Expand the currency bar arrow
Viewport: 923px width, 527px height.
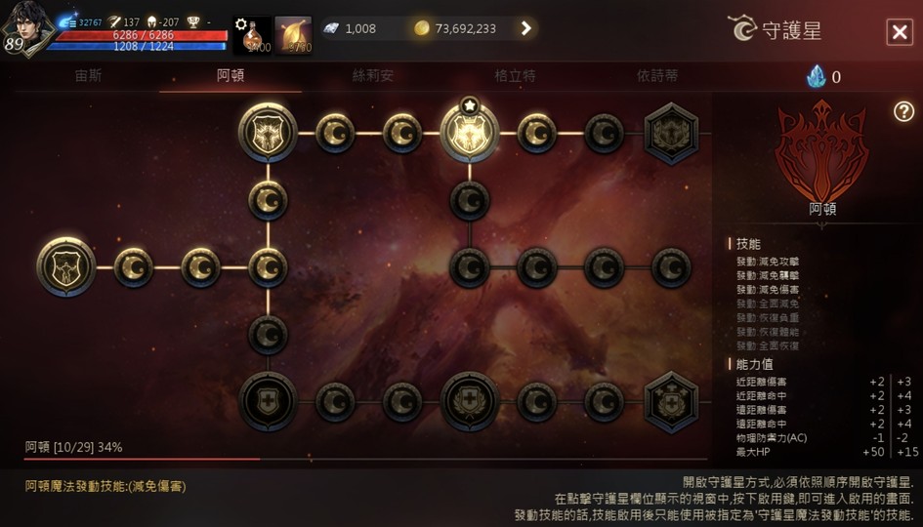[525, 28]
